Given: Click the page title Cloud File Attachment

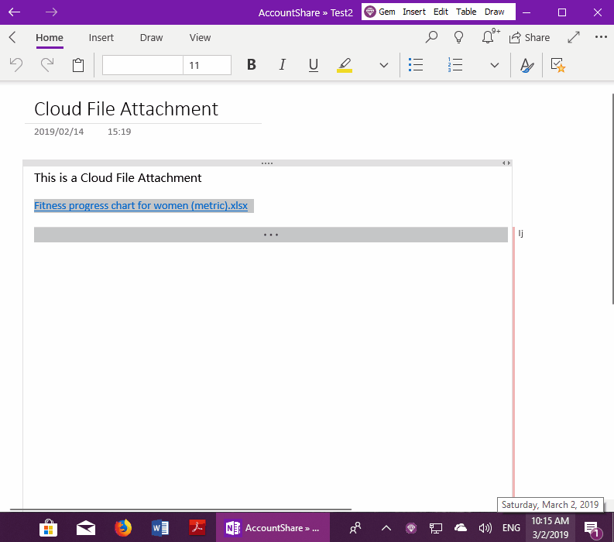Looking at the screenshot, I should tap(126, 109).
